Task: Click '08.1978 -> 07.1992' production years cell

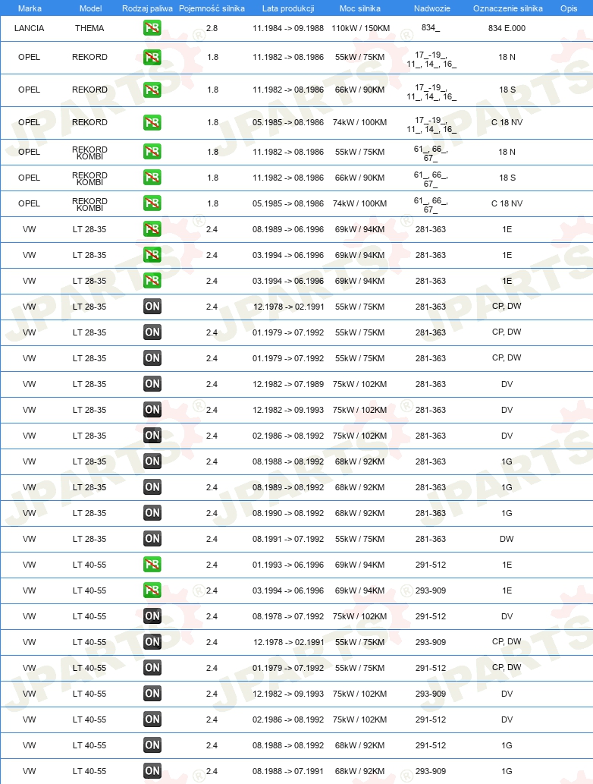Action: click(x=288, y=616)
